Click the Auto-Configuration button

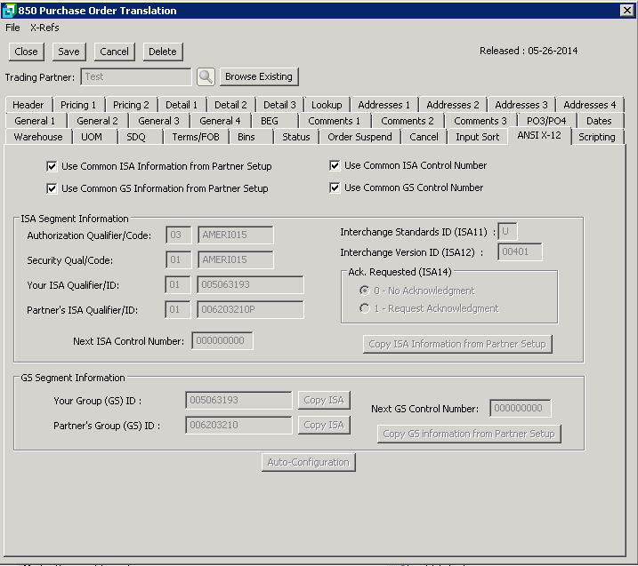pos(309,462)
